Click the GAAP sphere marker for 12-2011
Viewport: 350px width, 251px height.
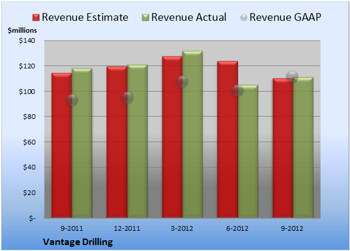(x=127, y=98)
